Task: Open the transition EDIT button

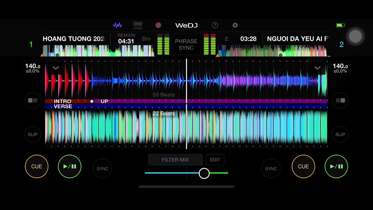Action: pos(215,160)
